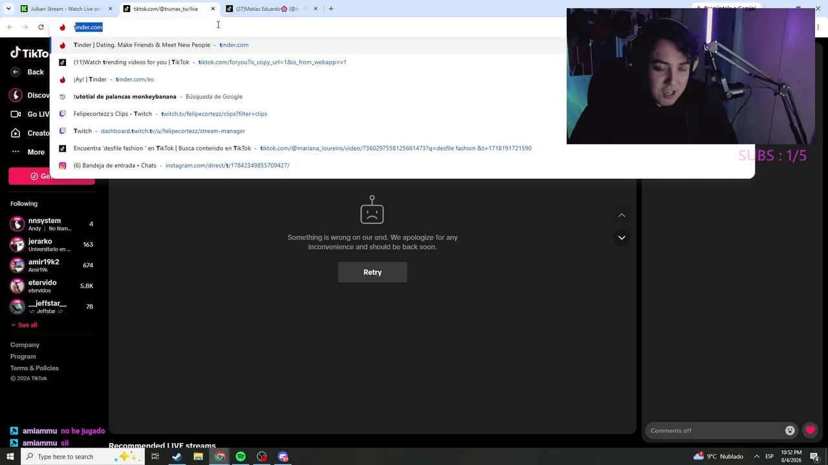Image resolution: width=828 pixels, height=465 pixels.
Task: Open the Windows Start menu
Action: [x=10, y=457]
